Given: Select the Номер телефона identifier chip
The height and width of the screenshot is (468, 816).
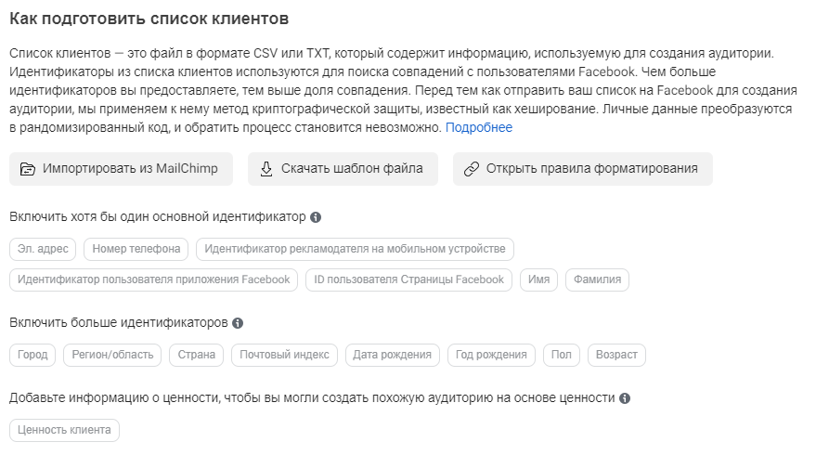Looking at the screenshot, I should pos(136,249).
